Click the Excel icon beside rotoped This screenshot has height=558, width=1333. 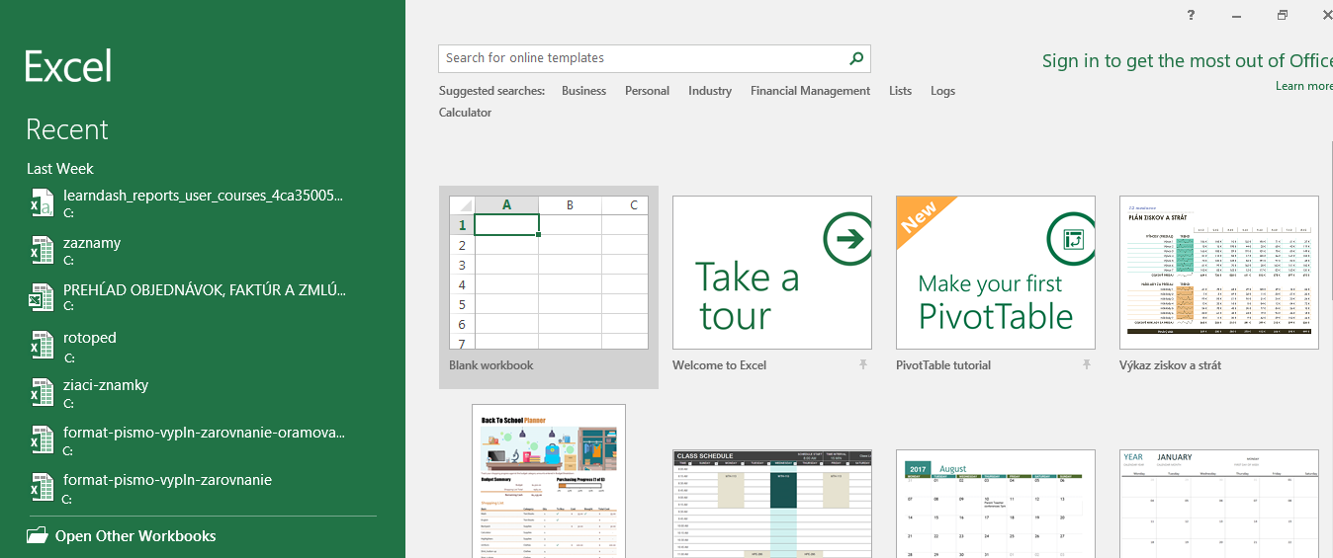click(x=43, y=346)
